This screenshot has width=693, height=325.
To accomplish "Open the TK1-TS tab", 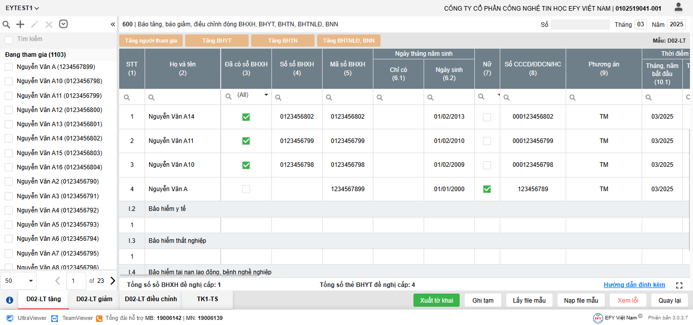I will pyautogui.click(x=207, y=299).
